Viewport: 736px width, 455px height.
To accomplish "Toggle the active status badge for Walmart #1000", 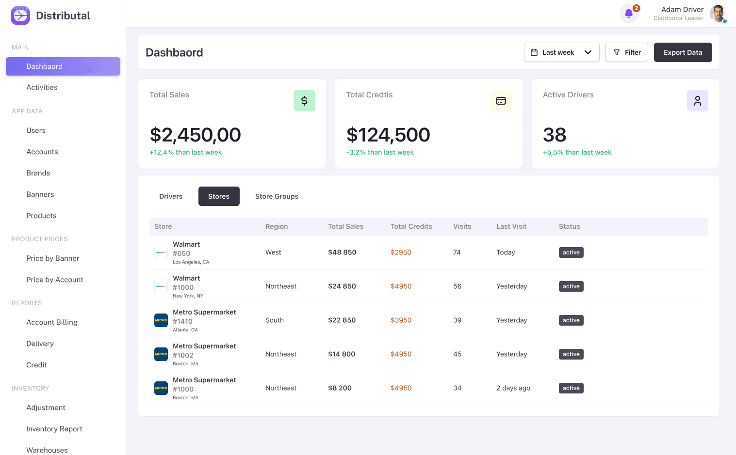I will [571, 286].
